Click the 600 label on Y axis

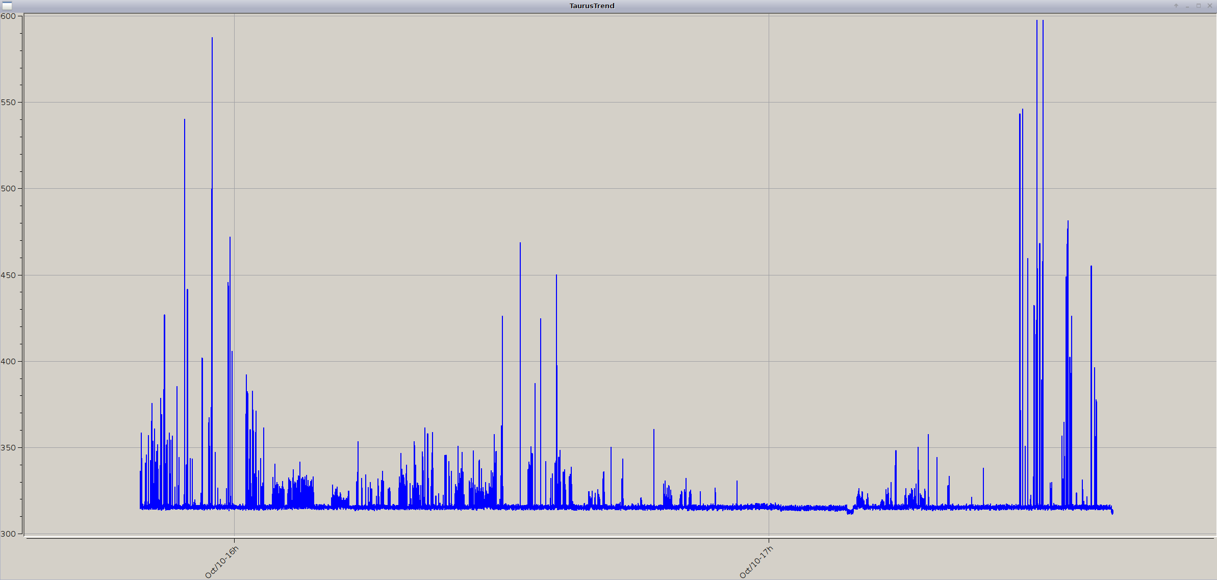tap(8, 16)
